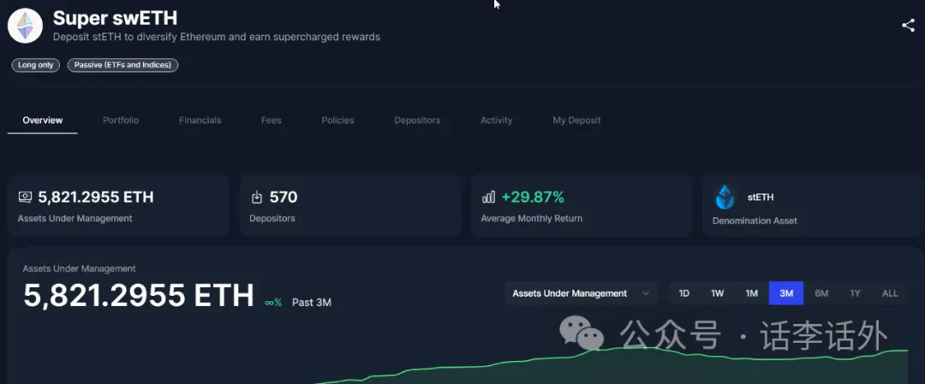Screen dimensions: 925x384
Task: Select the 1Y time range
Action: point(855,293)
